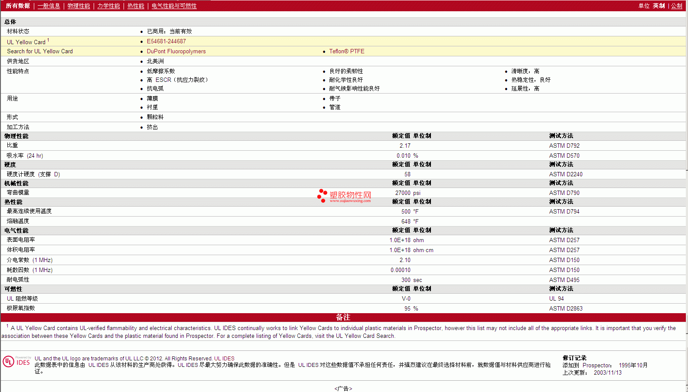The width and height of the screenshot is (688, 392).
Task: Select the 所有数据 tab
Action: (18, 6)
